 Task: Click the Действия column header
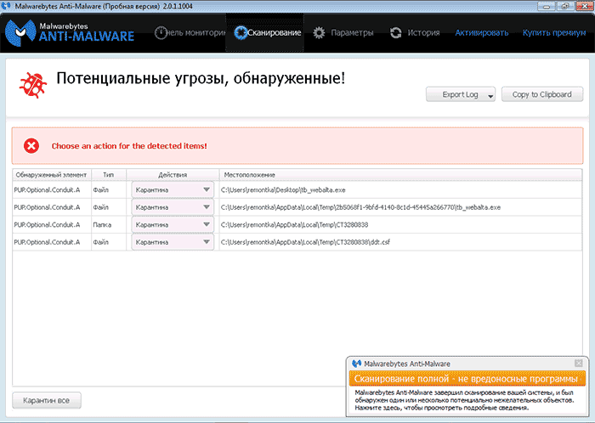click(173, 175)
